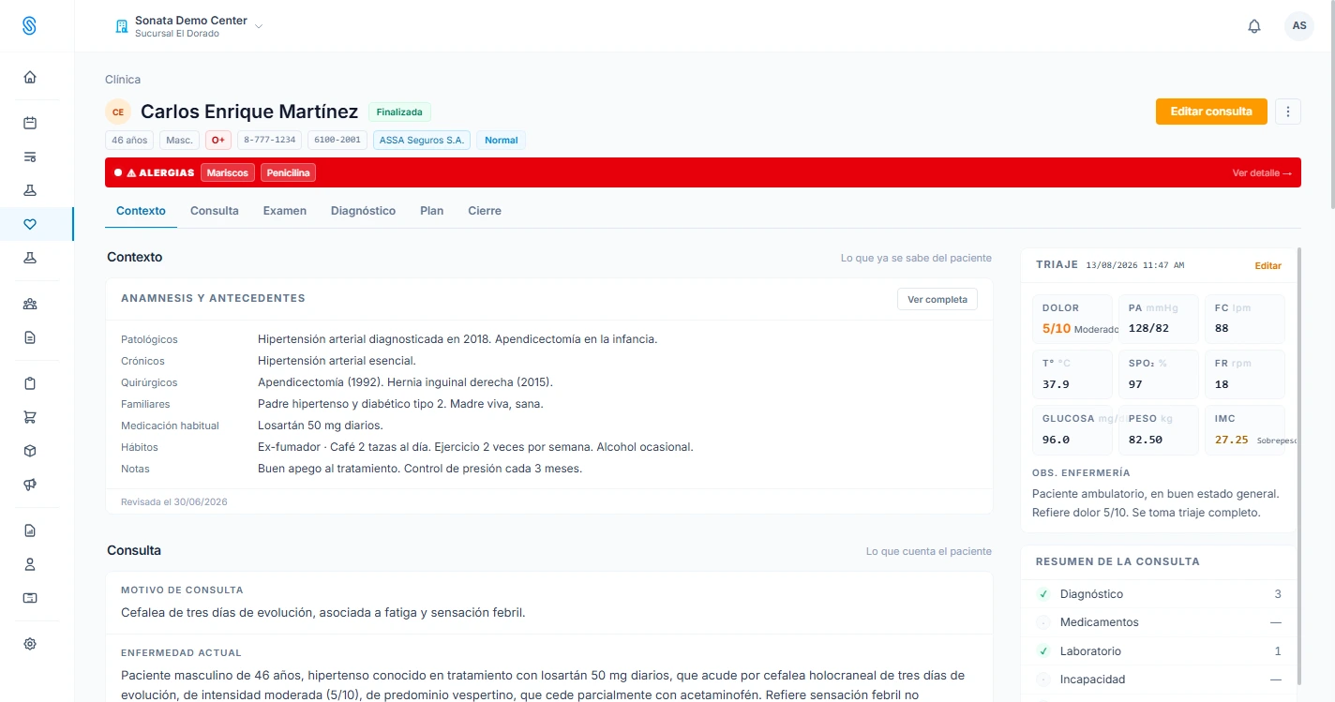1335x702 pixels.
Task: Click Ver completa in the anamnesis card
Action: [937, 299]
